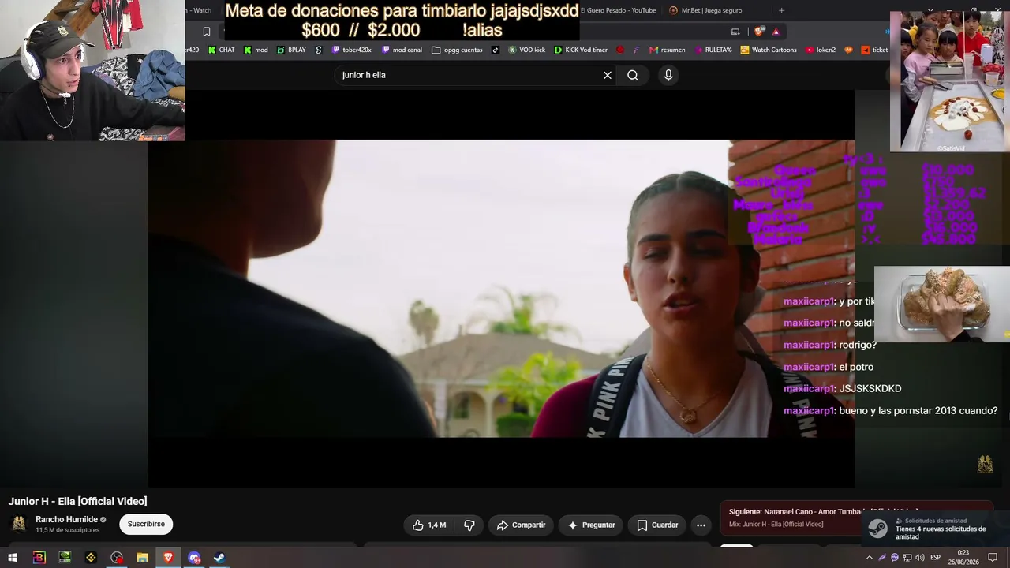Bookmark this page with the bookmark icon

[x=207, y=32]
